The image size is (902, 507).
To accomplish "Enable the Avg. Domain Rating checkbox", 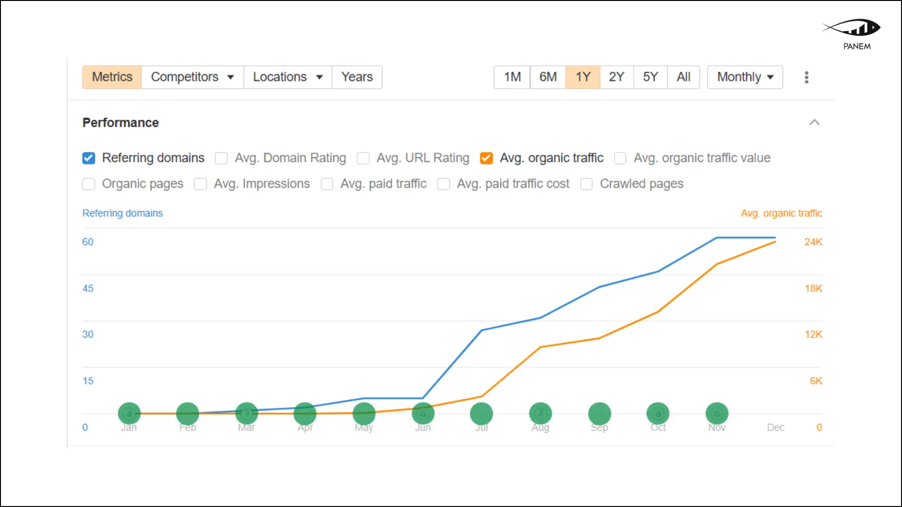I will tap(221, 158).
